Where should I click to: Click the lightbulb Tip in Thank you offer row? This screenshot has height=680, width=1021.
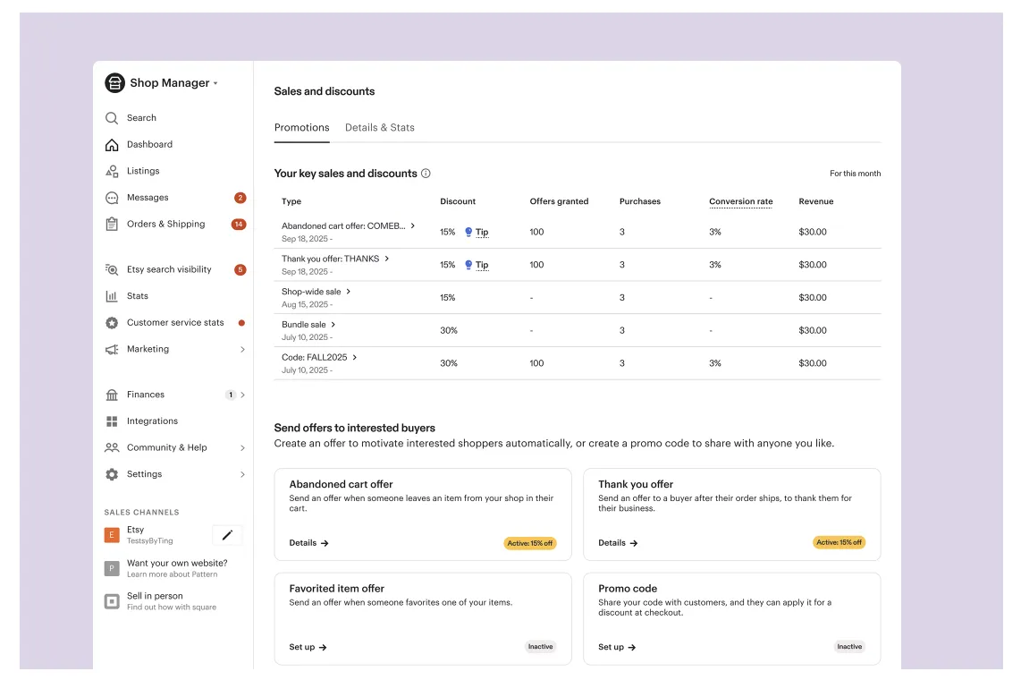point(476,265)
